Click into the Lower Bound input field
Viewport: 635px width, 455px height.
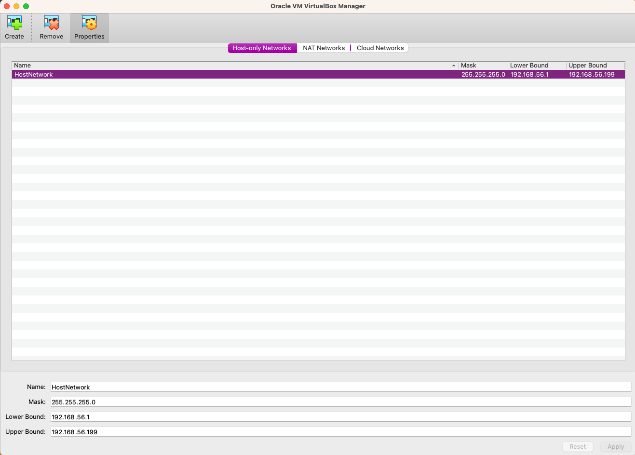point(341,417)
